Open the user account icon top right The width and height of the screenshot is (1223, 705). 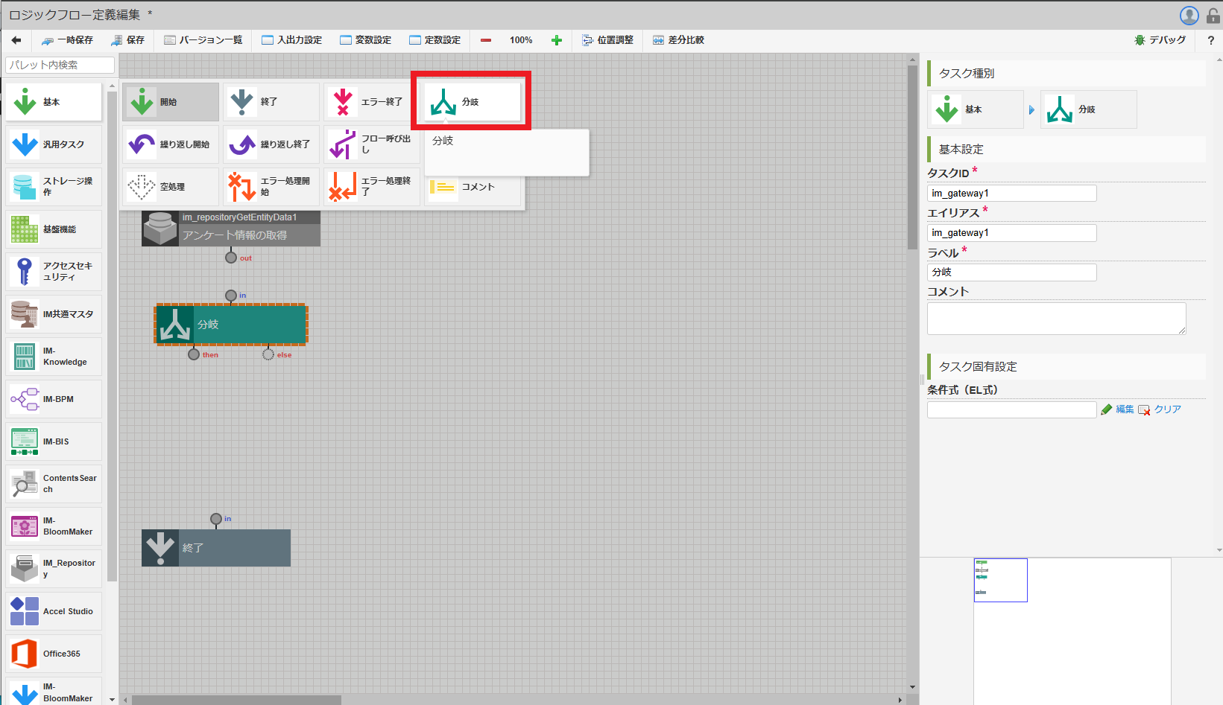pyautogui.click(x=1189, y=15)
